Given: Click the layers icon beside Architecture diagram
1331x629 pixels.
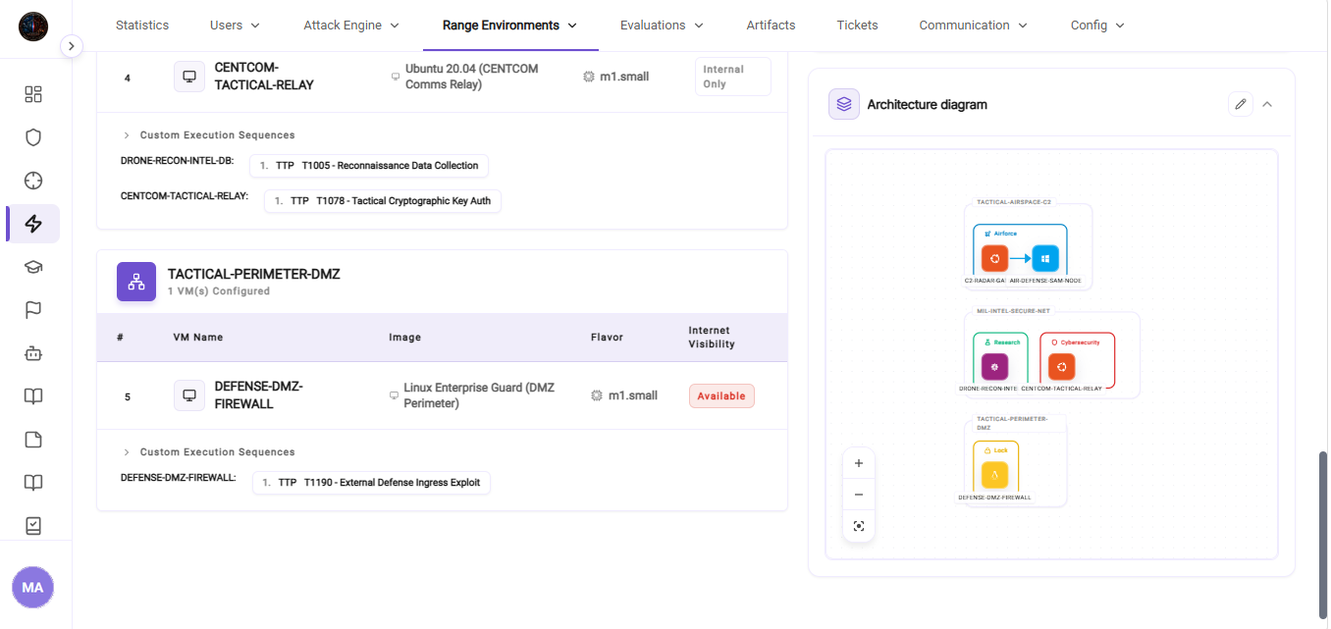Looking at the screenshot, I should (x=844, y=104).
